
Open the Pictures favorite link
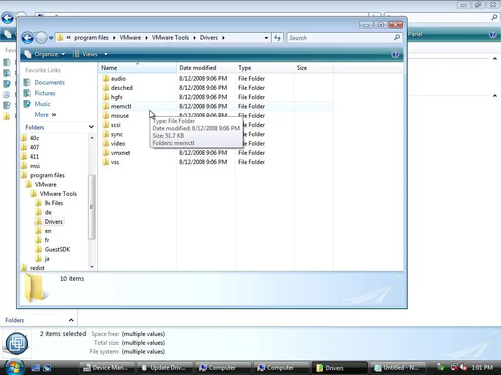click(x=45, y=93)
